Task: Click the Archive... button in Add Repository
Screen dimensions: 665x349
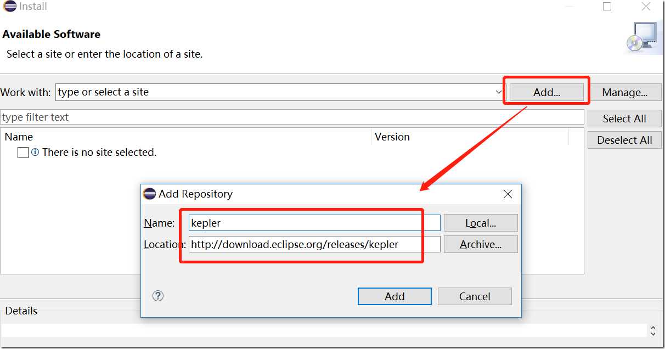Action: [x=481, y=244]
